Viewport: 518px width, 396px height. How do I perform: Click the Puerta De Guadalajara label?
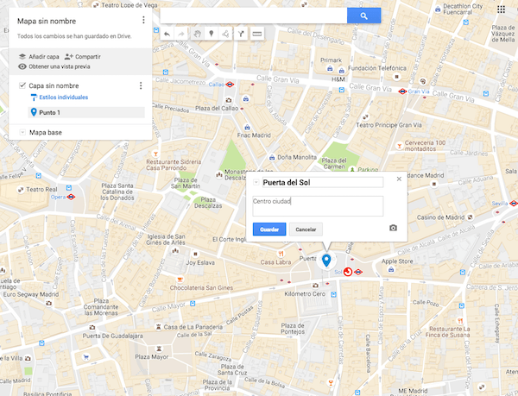(112, 336)
